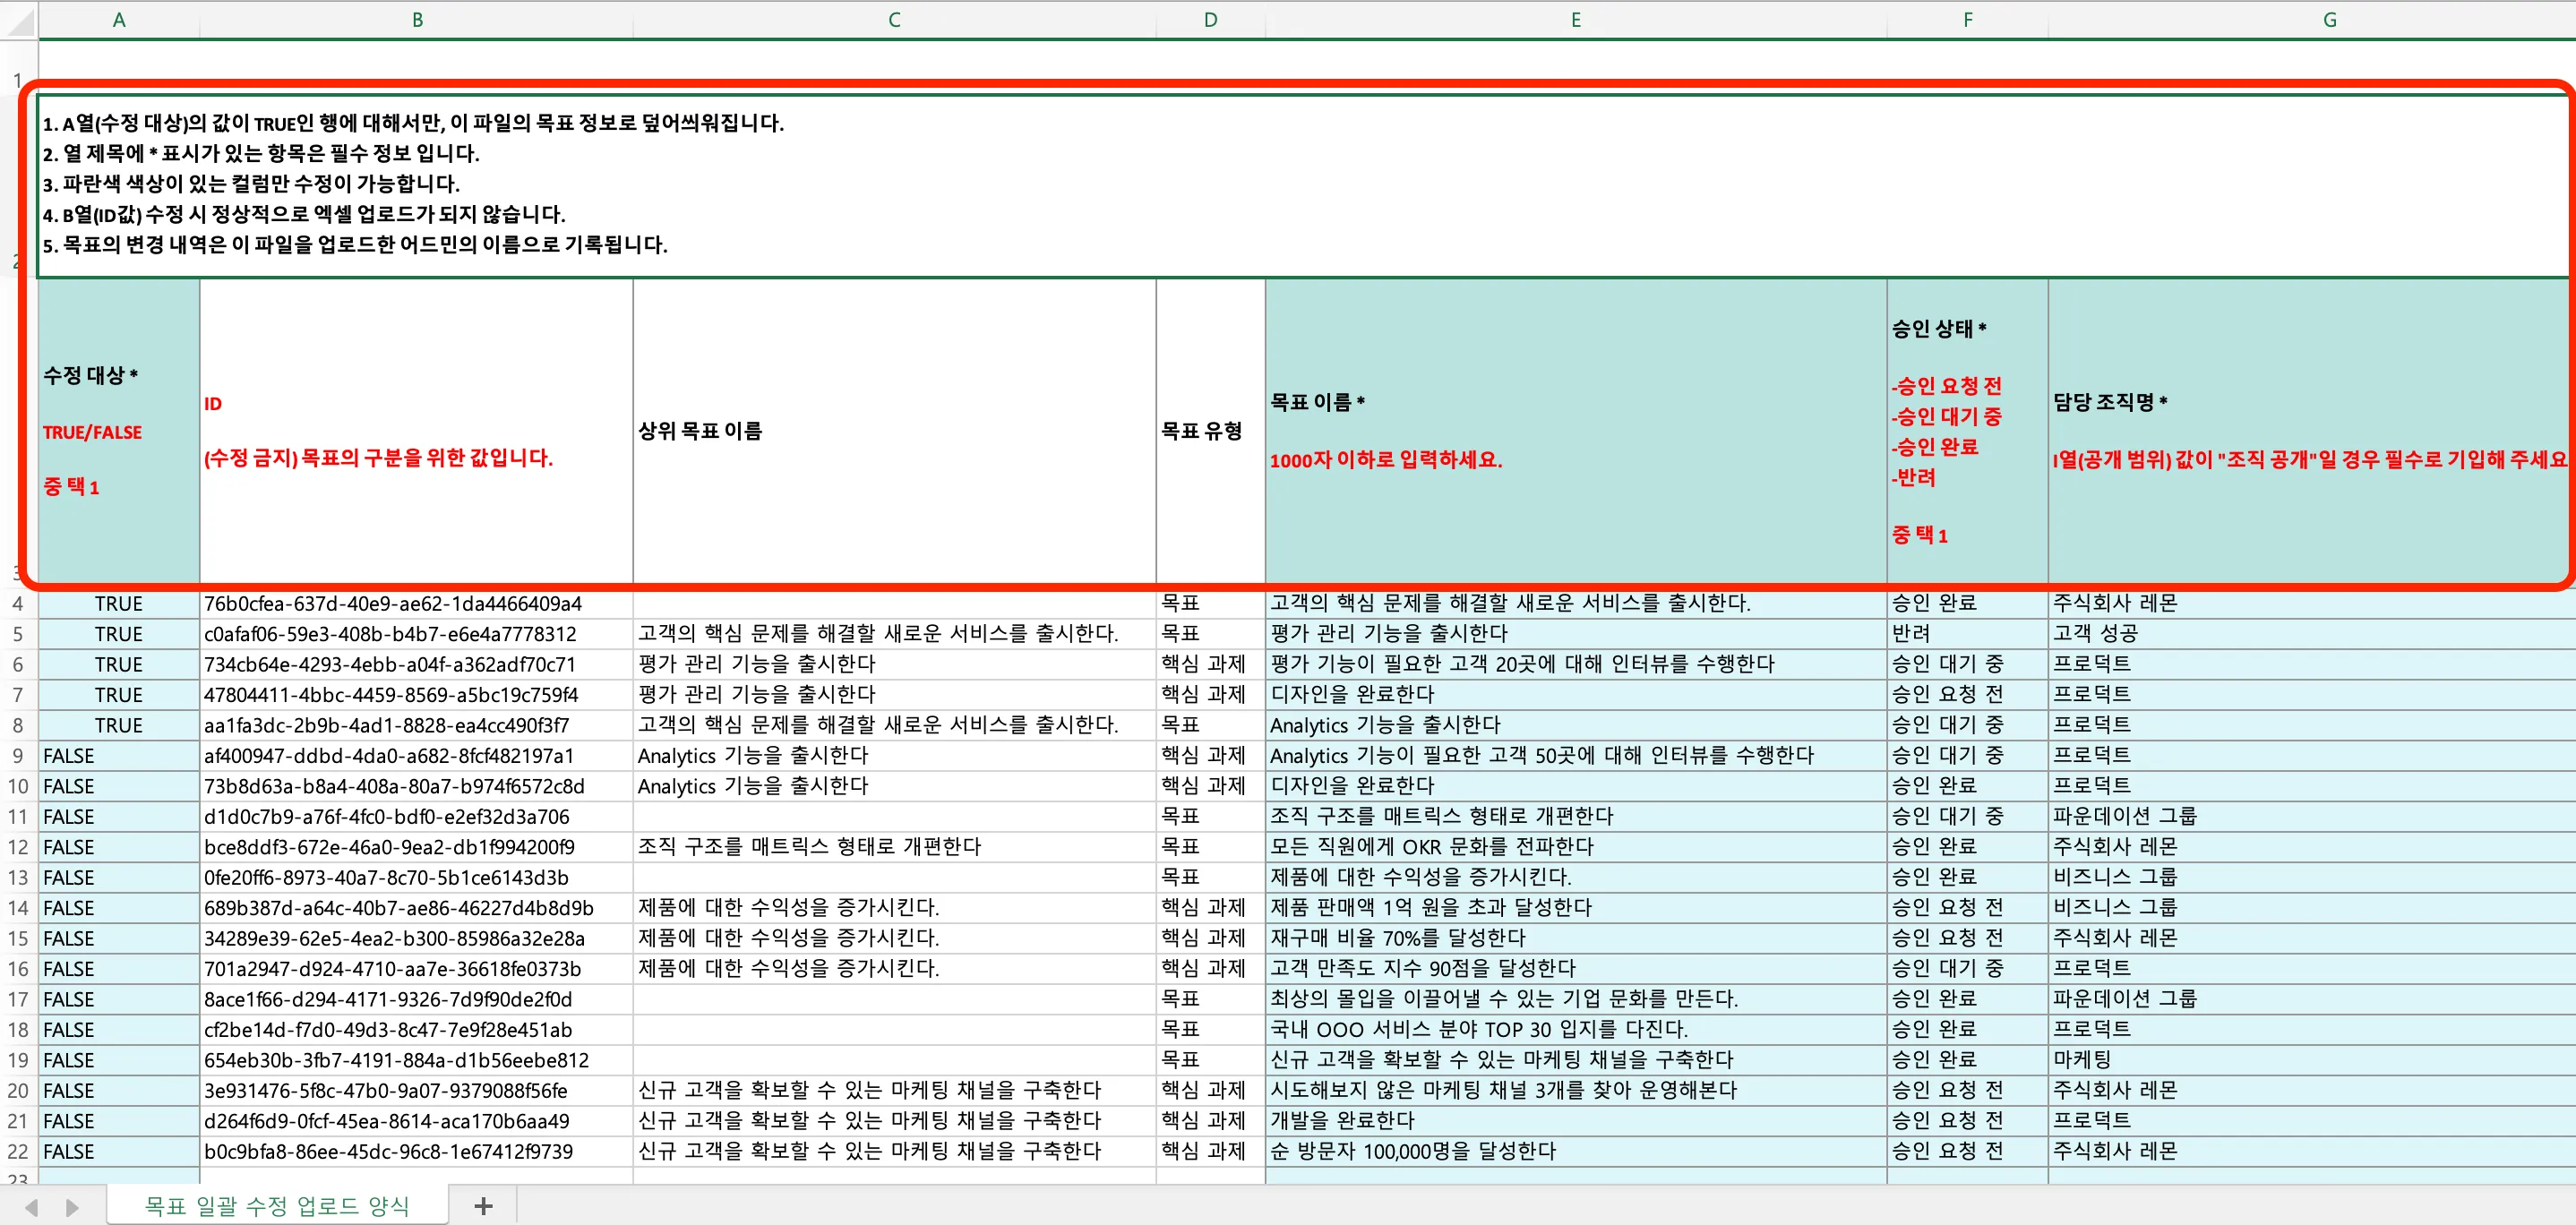Viewport: 2576px width, 1225px height.
Task: Select cell 재구매 비율 70%를 달성한다
Action: [x=1575, y=938]
